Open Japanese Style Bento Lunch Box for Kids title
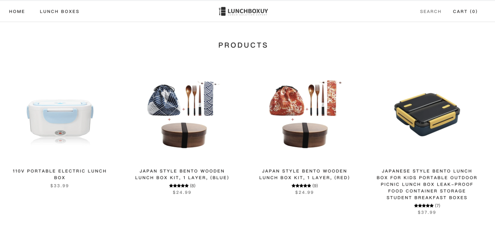The width and height of the screenshot is (495, 225). pyautogui.click(x=427, y=184)
